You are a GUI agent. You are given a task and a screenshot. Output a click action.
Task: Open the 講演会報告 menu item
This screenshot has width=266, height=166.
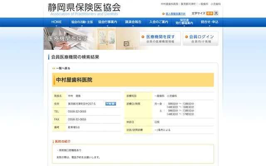pyautogui.click(x=133, y=22)
